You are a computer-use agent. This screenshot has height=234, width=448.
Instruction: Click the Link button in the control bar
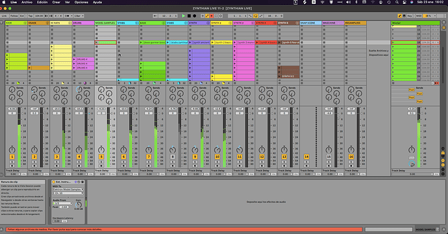pos(5,16)
